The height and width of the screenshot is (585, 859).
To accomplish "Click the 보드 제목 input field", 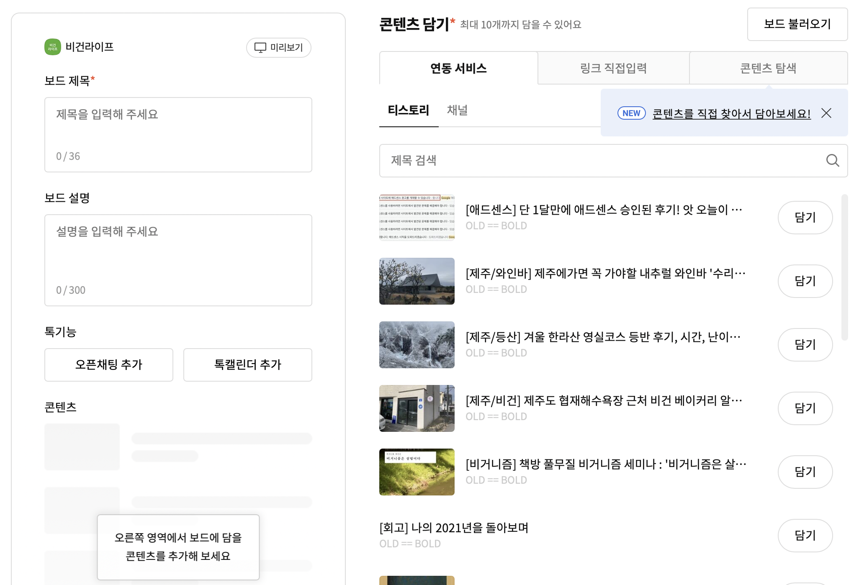I will coord(178,135).
